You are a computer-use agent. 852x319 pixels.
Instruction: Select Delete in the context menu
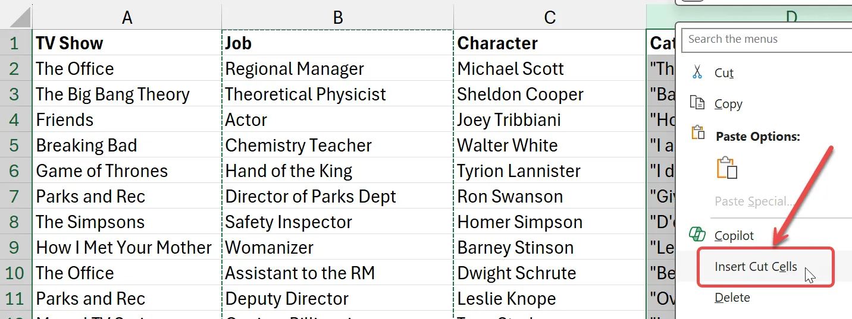coord(732,298)
